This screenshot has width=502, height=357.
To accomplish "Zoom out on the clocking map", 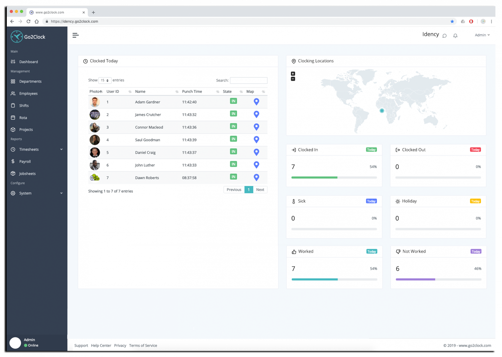I will pos(293,79).
